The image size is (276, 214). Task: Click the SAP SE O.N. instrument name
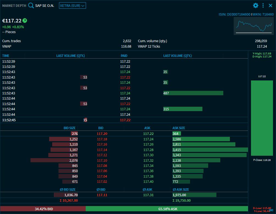pos(44,5)
